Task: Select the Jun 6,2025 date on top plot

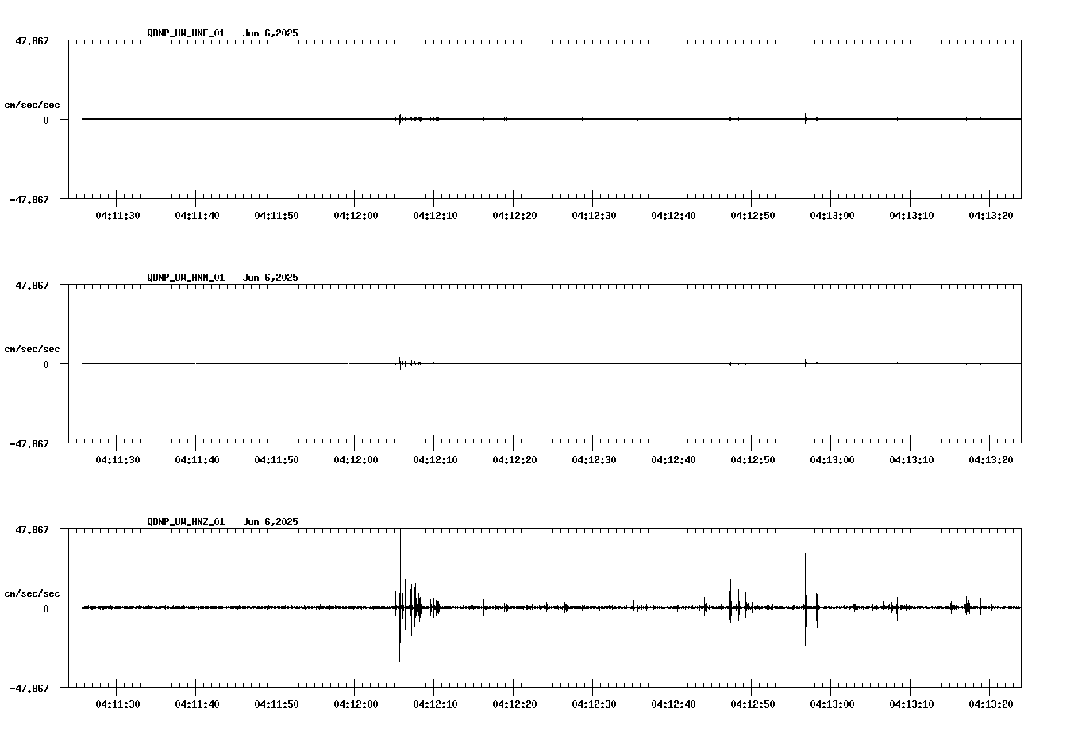Action: coord(270,33)
